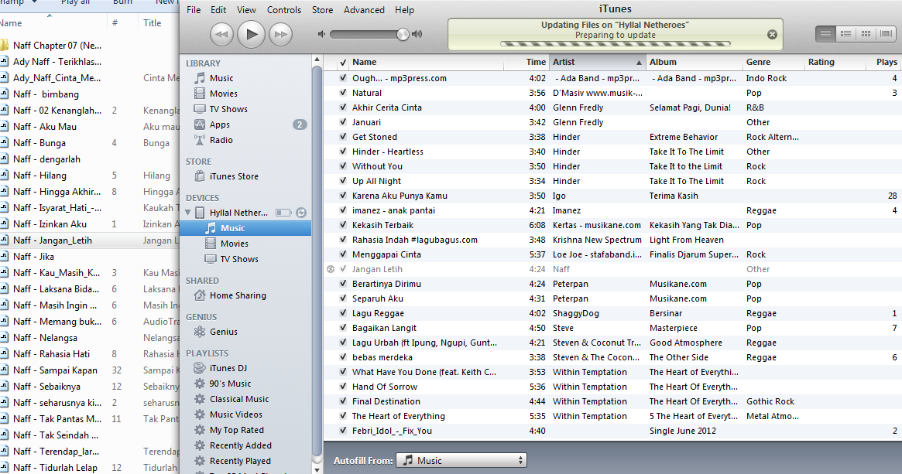Sort by the Time column header
Screen dimensions: 902x474
526,62
